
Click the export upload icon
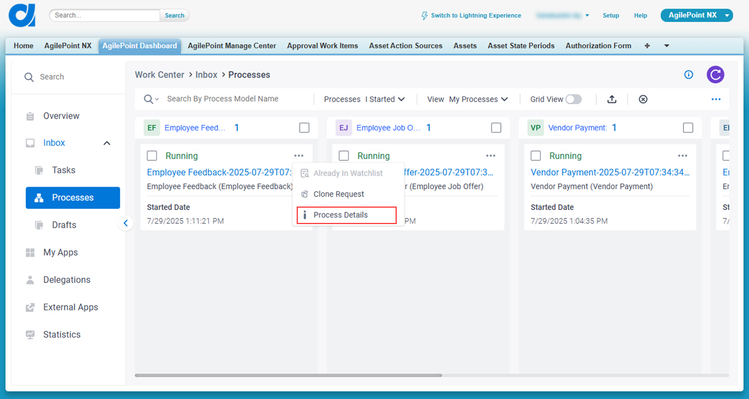(612, 99)
